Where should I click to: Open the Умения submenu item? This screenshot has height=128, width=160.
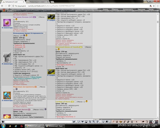[x=97, y=11]
